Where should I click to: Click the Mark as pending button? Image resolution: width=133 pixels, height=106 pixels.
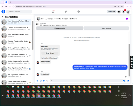(x=60, y=28)
